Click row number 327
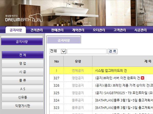Viewport: 153px width, 114px height. tap(57, 78)
